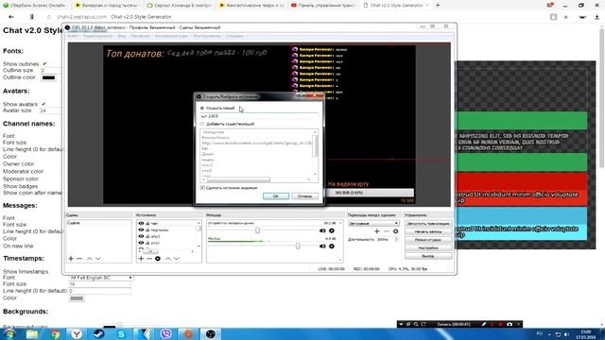Image resolution: width=605 pixels, height=340 pixels.
Task: Open OBS 'Настройки' settings button
Action: click(x=428, y=247)
